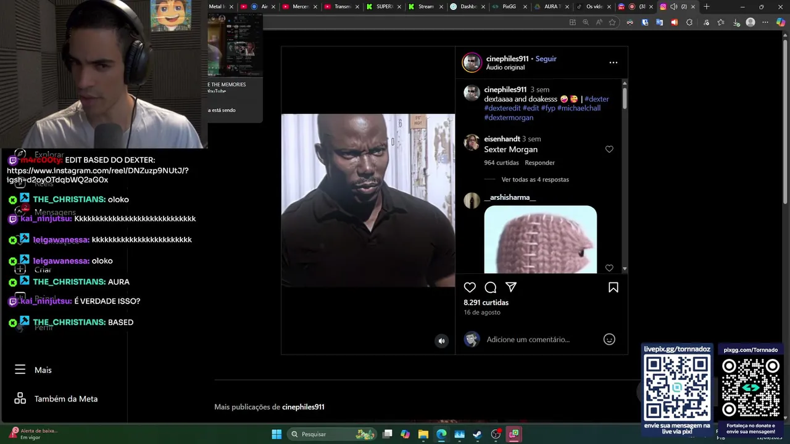Open the three-dot more options menu of the post
790x444 pixels.
(x=613, y=62)
